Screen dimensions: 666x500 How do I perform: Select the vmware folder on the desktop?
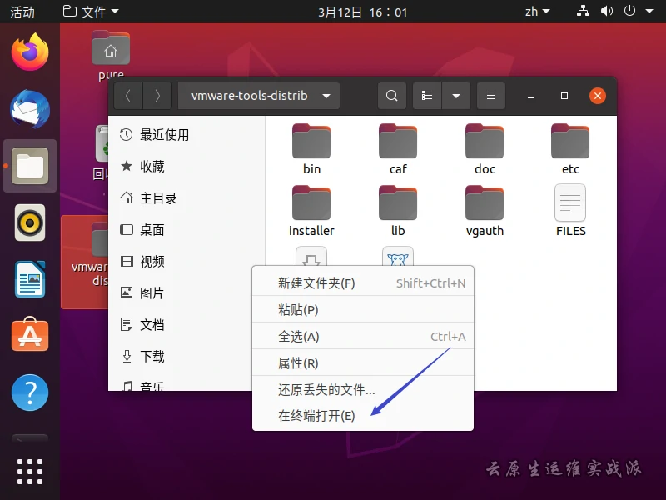(x=85, y=261)
